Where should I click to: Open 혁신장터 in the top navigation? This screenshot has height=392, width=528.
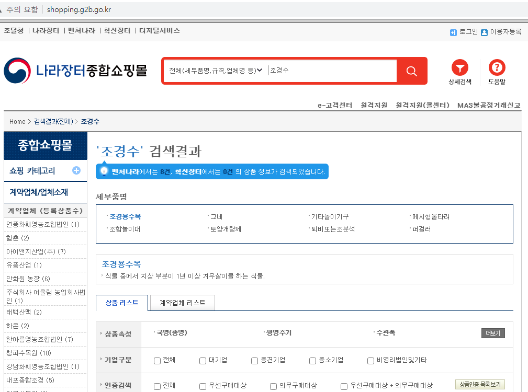tap(117, 31)
